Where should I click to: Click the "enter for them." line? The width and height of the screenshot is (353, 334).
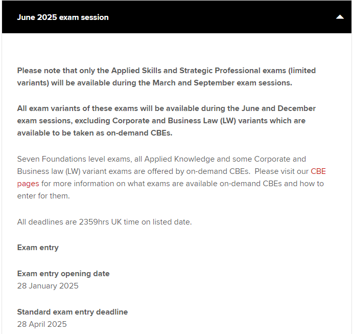[x=43, y=196]
